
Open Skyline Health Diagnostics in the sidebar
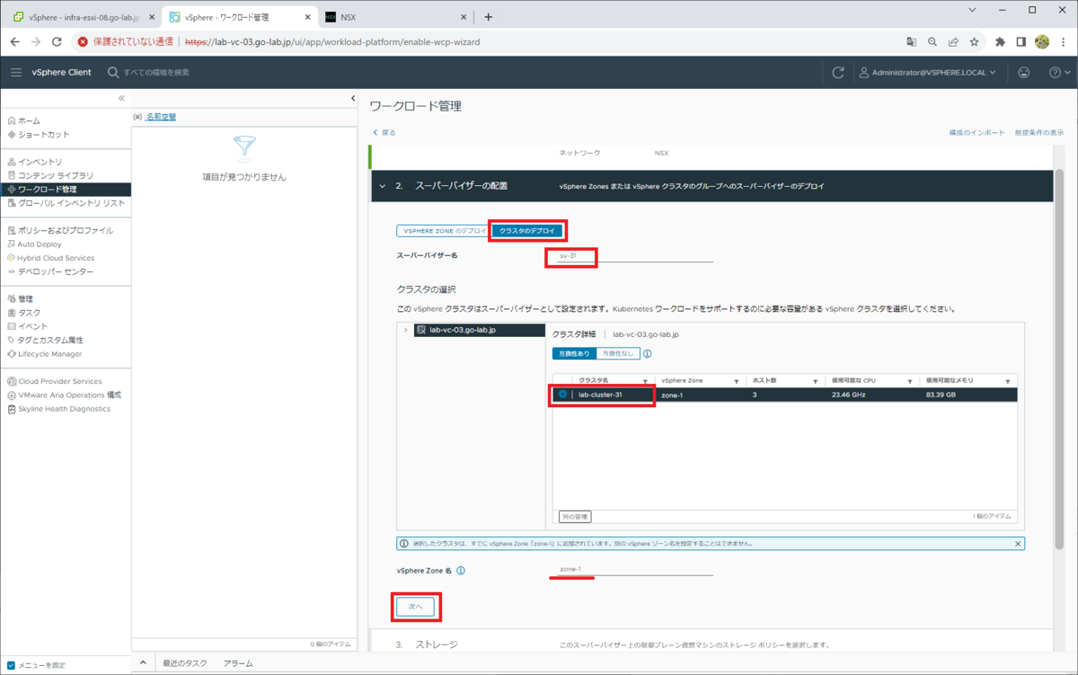(65, 409)
